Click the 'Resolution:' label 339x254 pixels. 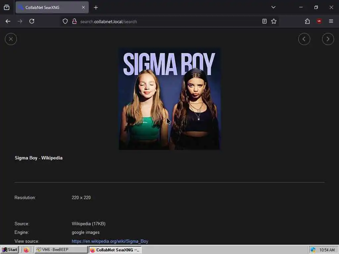(x=25, y=198)
